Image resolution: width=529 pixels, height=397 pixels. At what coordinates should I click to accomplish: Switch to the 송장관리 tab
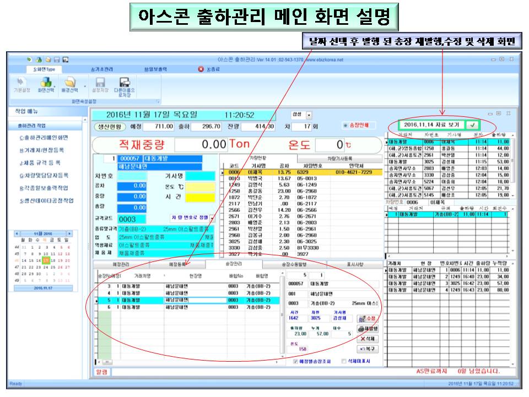(x=234, y=264)
